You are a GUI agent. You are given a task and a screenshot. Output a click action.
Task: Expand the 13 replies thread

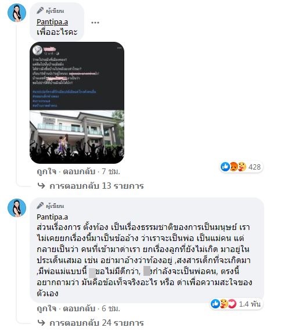coord(96,186)
